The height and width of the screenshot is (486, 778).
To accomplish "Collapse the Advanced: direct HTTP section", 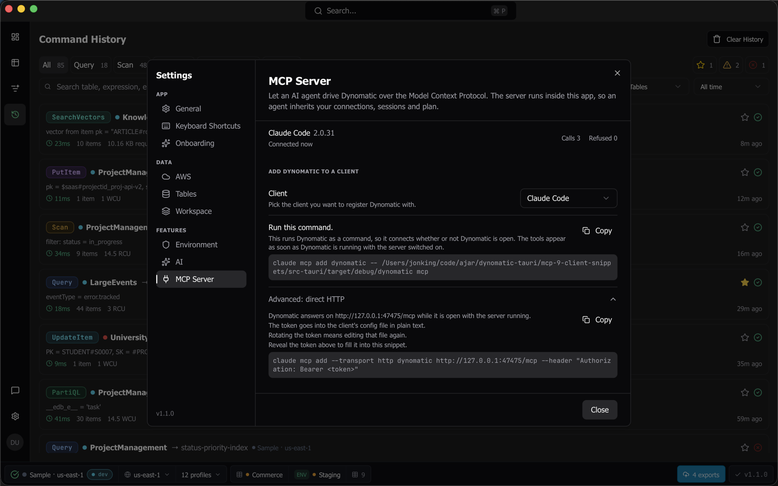I will point(442,299).
